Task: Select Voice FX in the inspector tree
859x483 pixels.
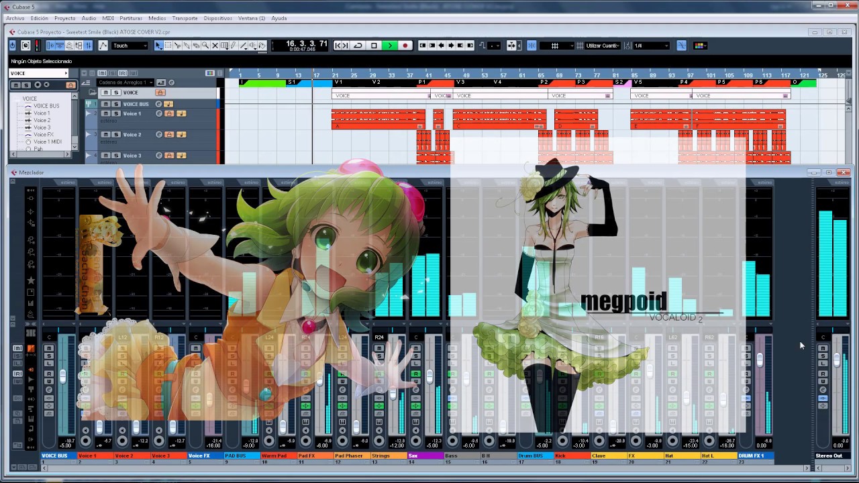Action: click(x=44, y=135)
